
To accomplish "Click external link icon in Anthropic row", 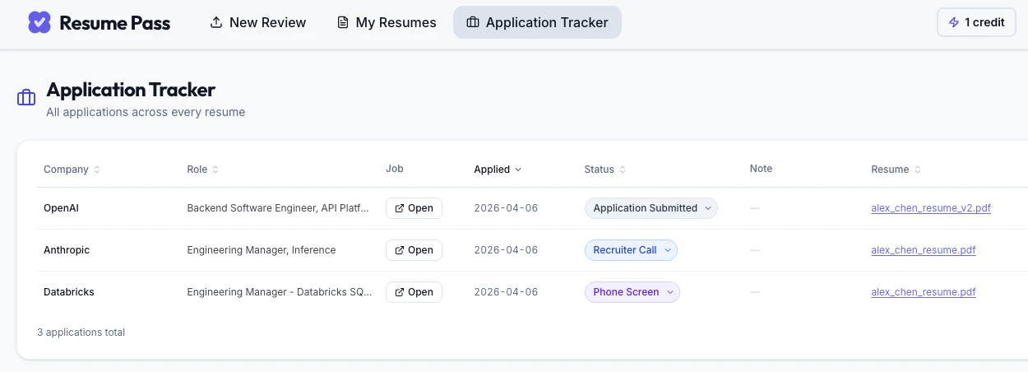I will pyautogui.click(x=400, y=250).
